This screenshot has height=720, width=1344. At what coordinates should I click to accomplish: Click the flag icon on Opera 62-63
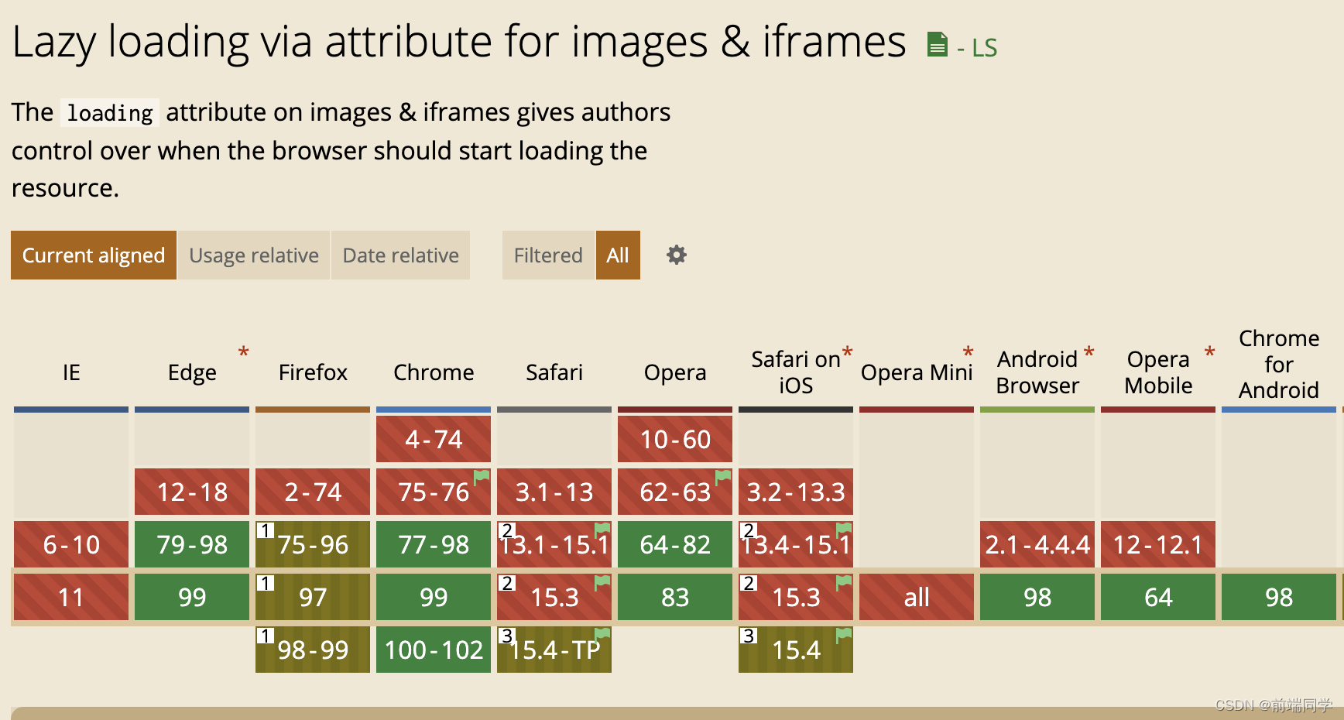click(723, 477)
